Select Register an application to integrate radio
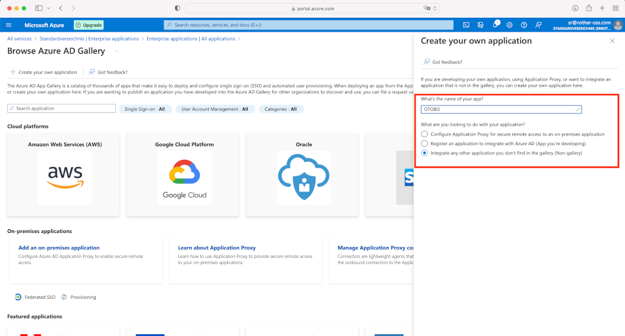The width and height of the screenshot is (625, 336). coord(425,143)
